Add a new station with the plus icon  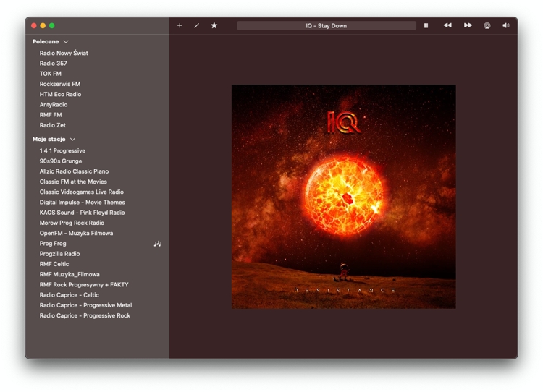pyautogui.click(x=180, y=25)
